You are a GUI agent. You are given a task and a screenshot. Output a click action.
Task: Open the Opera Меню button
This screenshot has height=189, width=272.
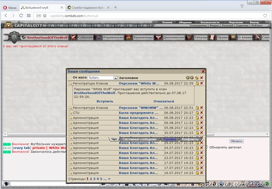click(10, 8)
